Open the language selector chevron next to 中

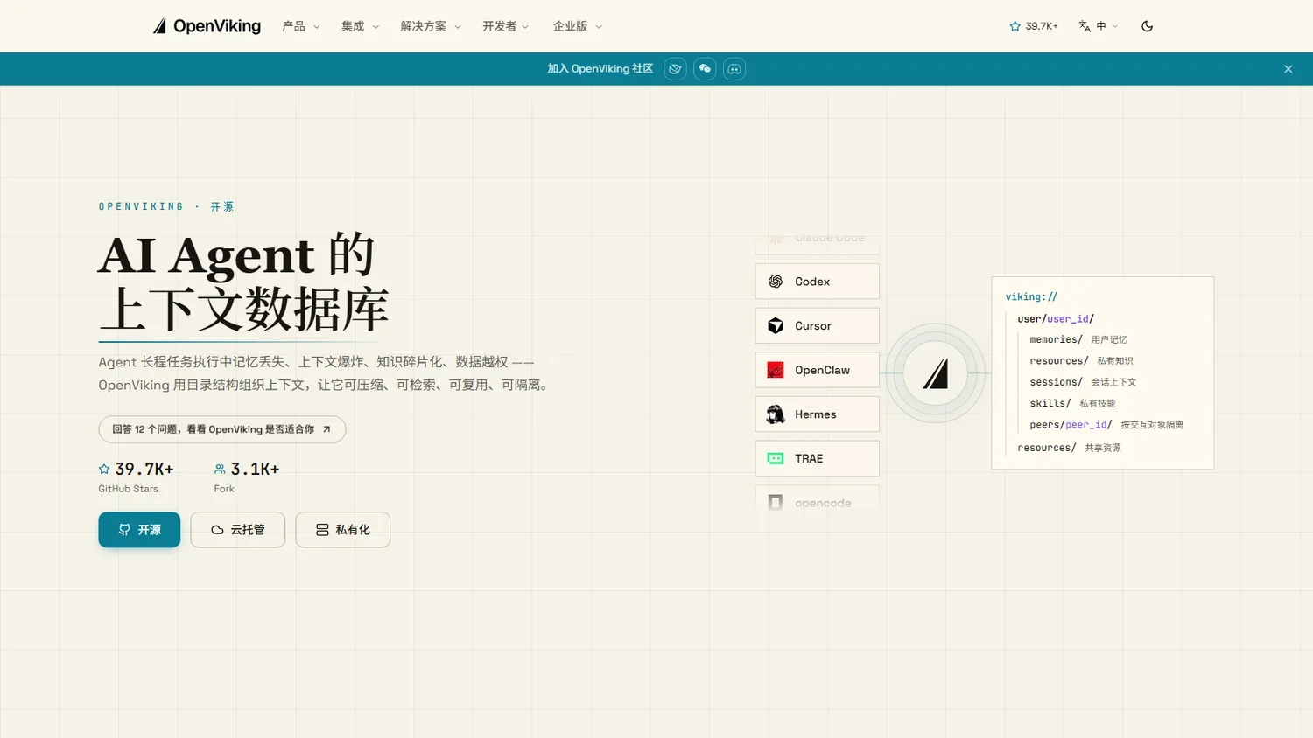click(1115, 26)
